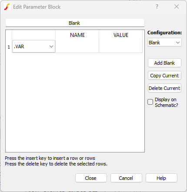
Task: Click the Cancel button
Action: pos(126,178)
